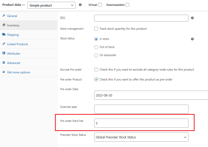The width and height of the screenshot is (208, 147).
Task: Click the Preorder Stock Status label
Action: coord(73,135)
